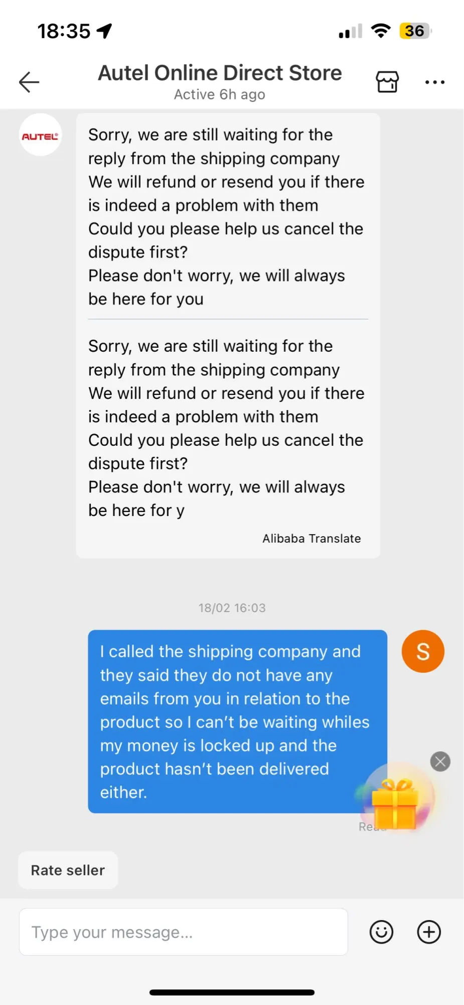Open the emoji picker smiley icon
This screenshot has width=464, height=1005.
point(381,932)
